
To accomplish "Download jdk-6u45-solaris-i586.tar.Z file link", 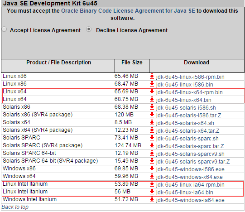I will coord(188,116).
